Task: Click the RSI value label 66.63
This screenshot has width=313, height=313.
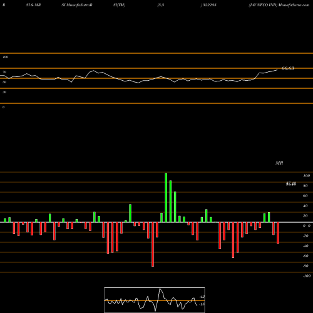Action: click(x=288, y=68)
